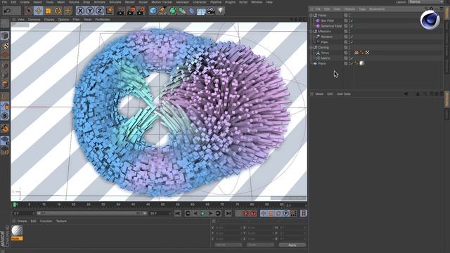450x253 pixels.
Task: Click the Undo arrow icon
Action: tap(8, 11)
